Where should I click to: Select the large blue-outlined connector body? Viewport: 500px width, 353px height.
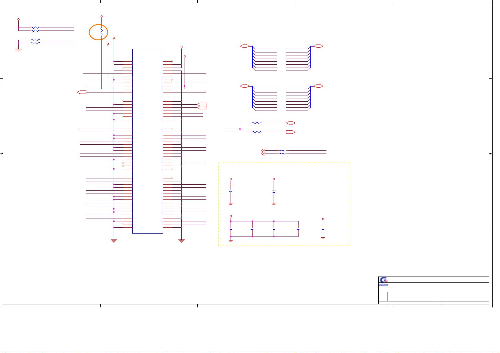148,141
